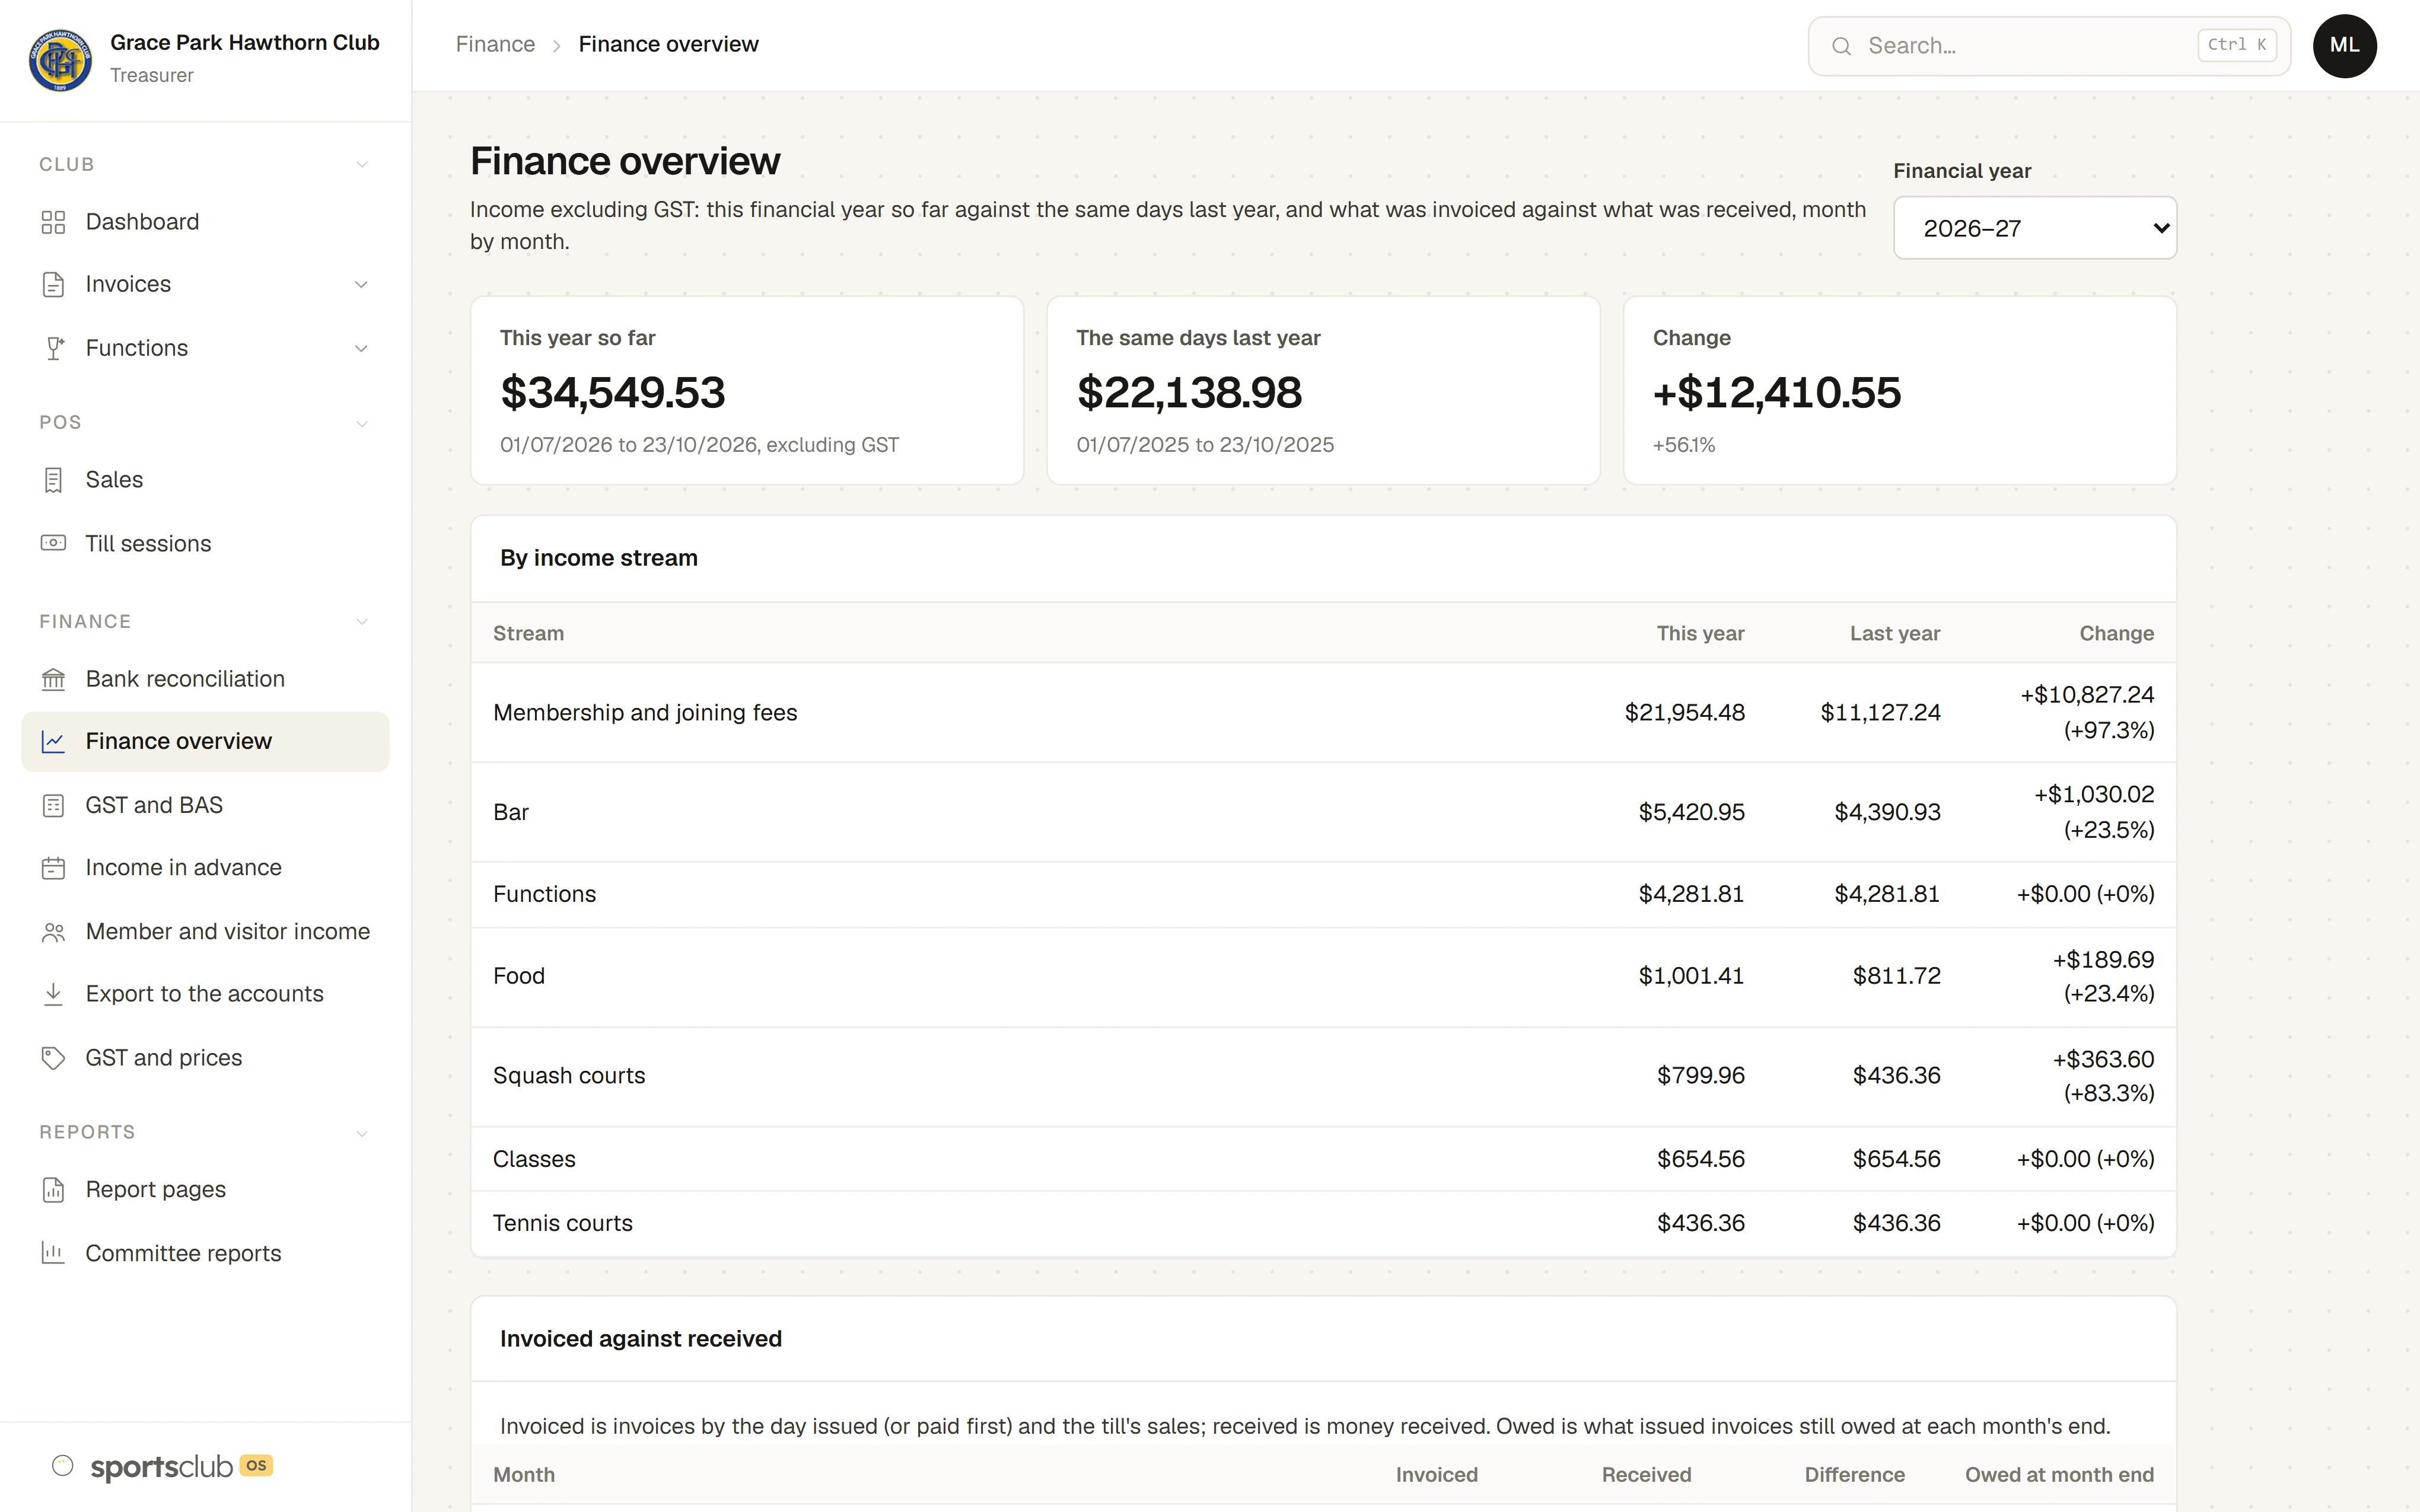
Task: Click the Functions glass icon
Action: tap(53, 348)
